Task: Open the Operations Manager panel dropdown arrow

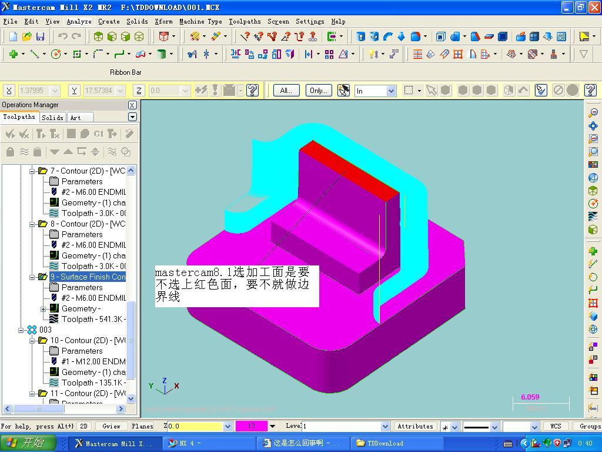Action: coord(132,117)
